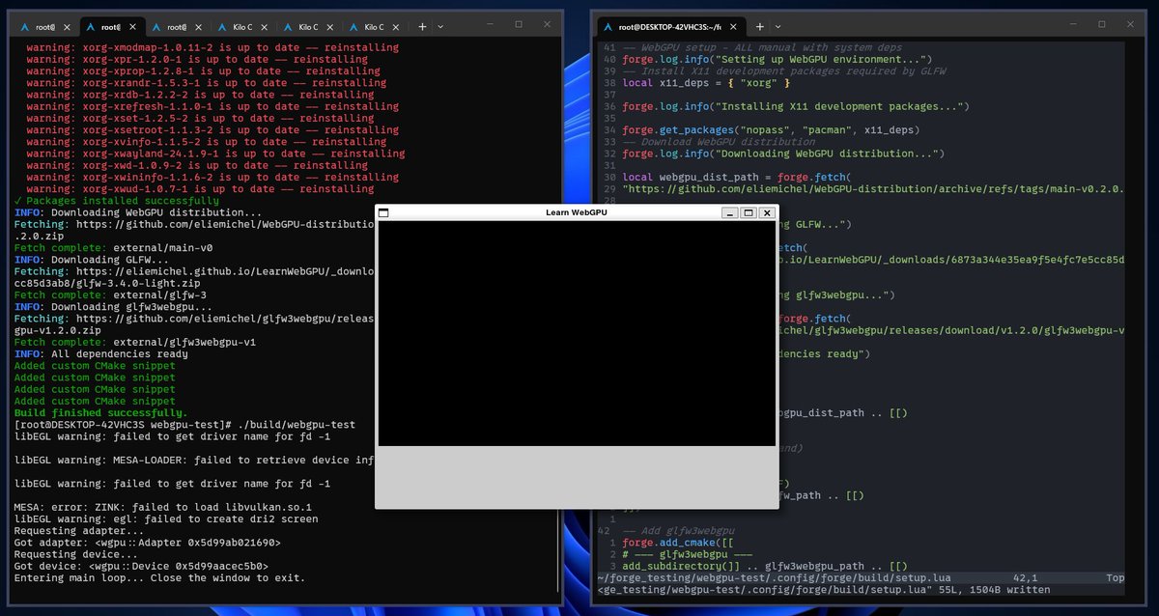Maximize the left terminal window
Image resolution: width=1159 pixels, height=616 pixels.
518,24
